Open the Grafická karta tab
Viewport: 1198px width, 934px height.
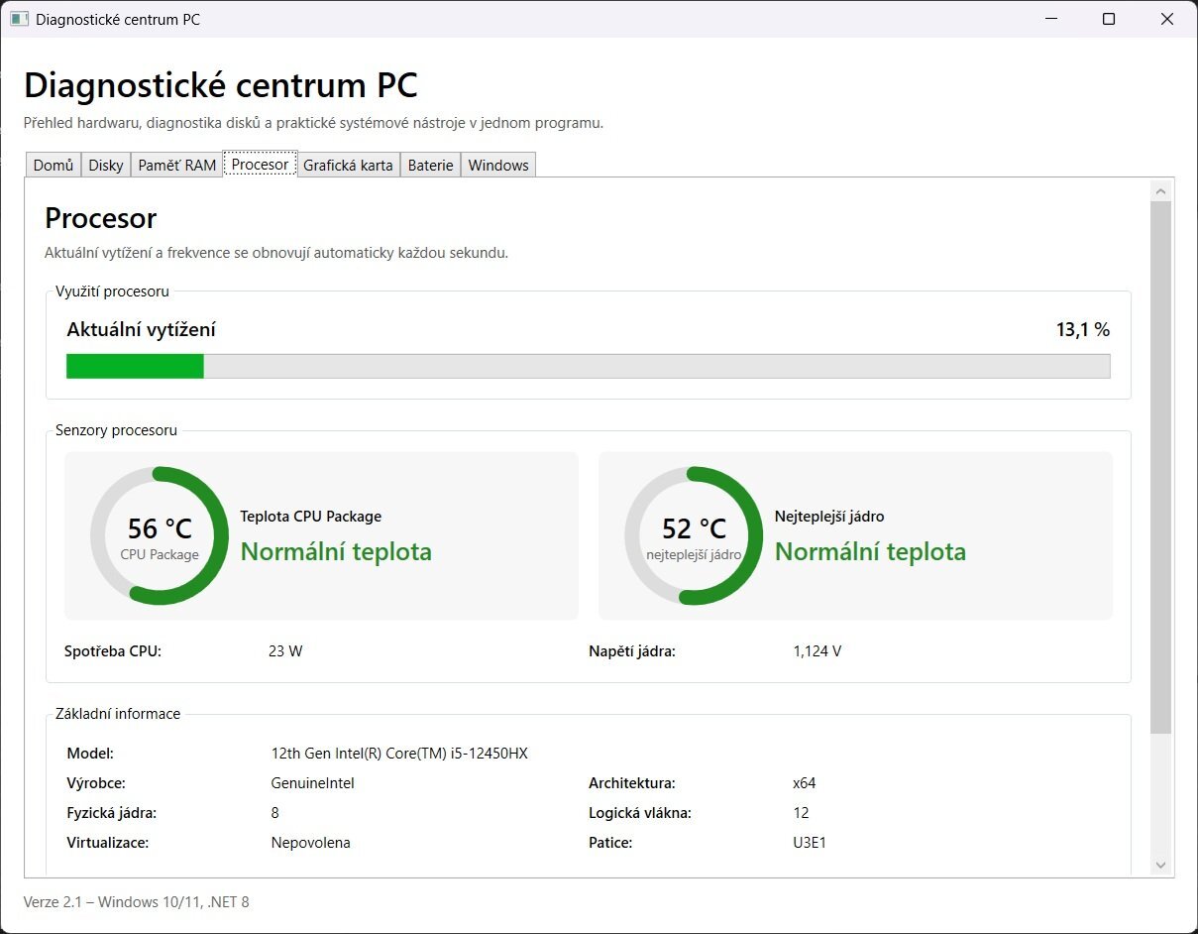348,166
